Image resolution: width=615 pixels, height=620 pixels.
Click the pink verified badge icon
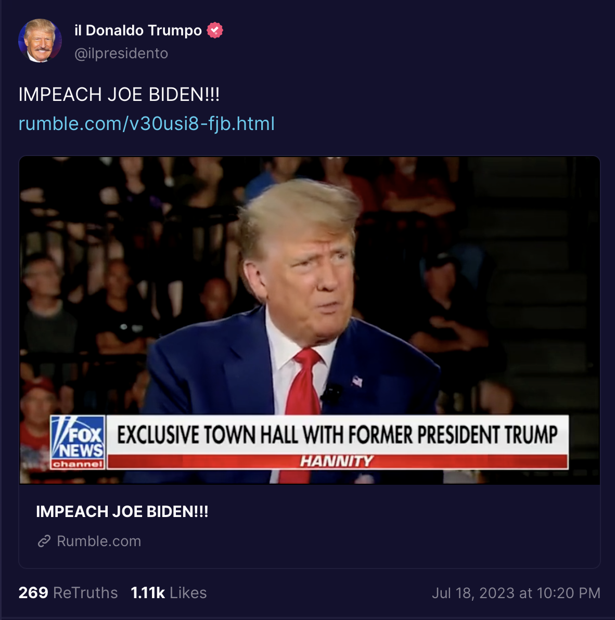(215, 30)
